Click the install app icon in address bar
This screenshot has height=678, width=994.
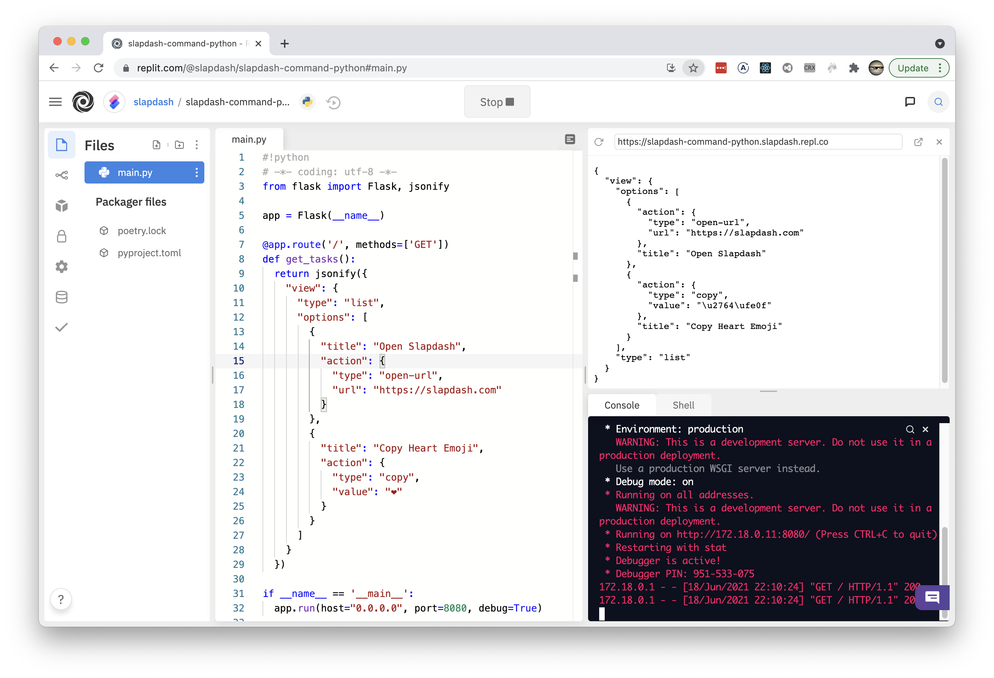[671, 68]
